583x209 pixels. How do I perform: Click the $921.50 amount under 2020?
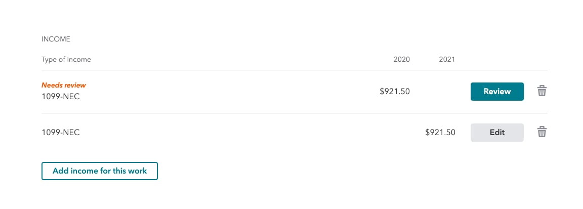coord(395,92)
